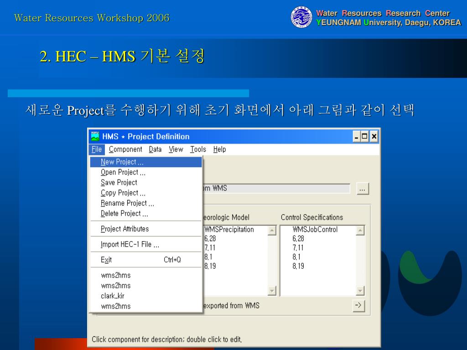Open the Help menu
This screenshot has width=467, height=350.
(219, 149)
